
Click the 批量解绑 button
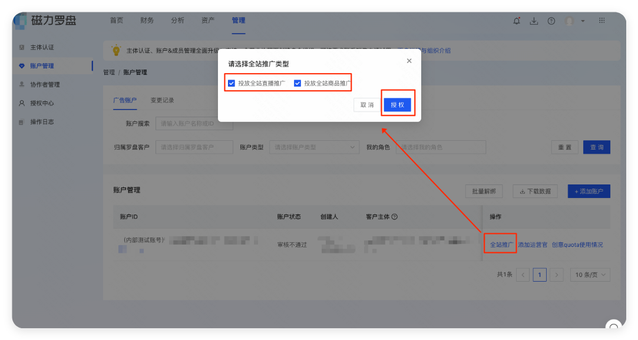484,191
